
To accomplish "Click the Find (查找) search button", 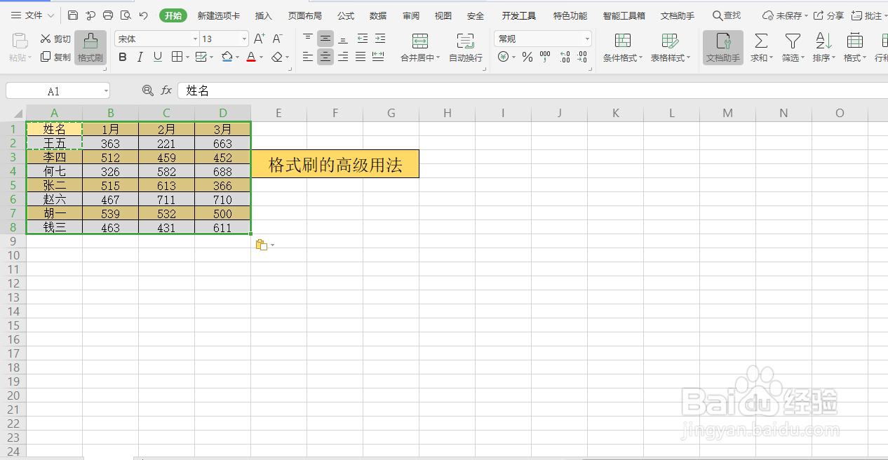I will point(727,15).
